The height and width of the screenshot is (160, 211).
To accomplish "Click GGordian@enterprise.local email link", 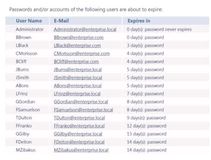I will point(81,102).
